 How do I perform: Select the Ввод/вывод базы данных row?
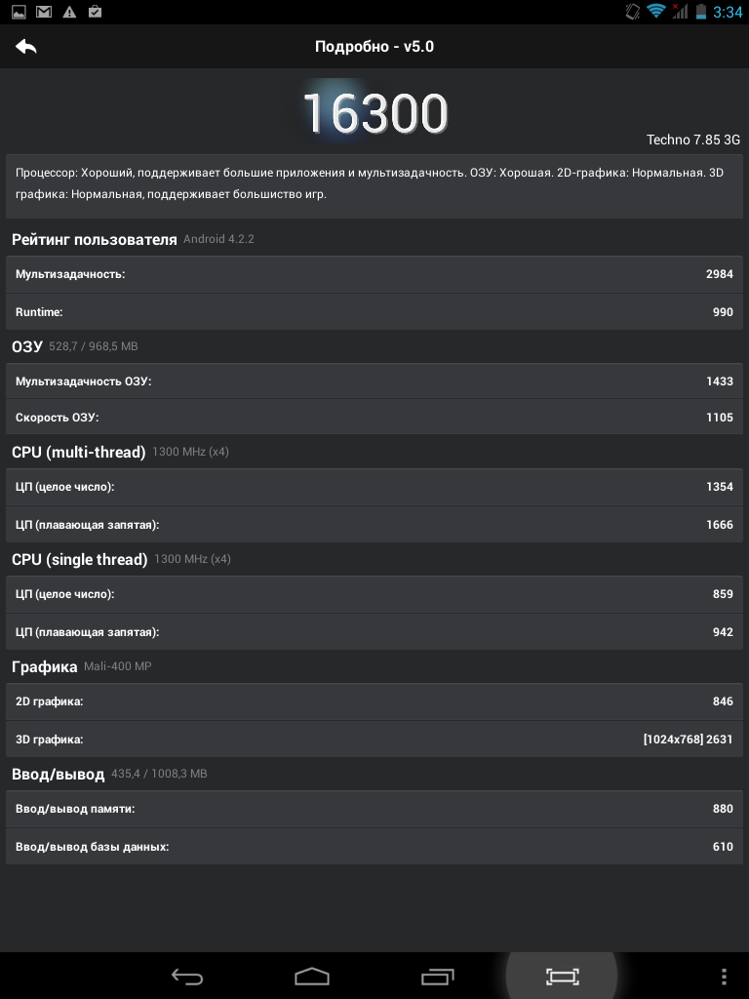pos(374,847)
